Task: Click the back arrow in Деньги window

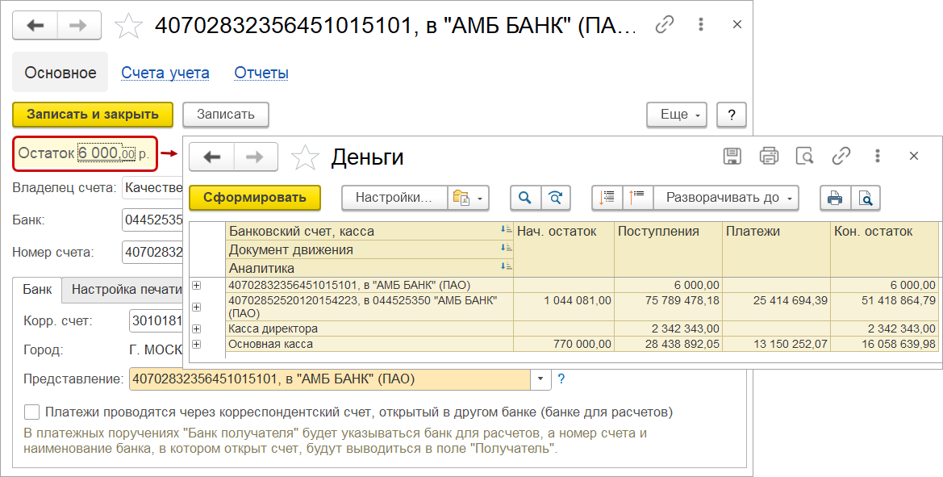Action: tap(211, 157)
